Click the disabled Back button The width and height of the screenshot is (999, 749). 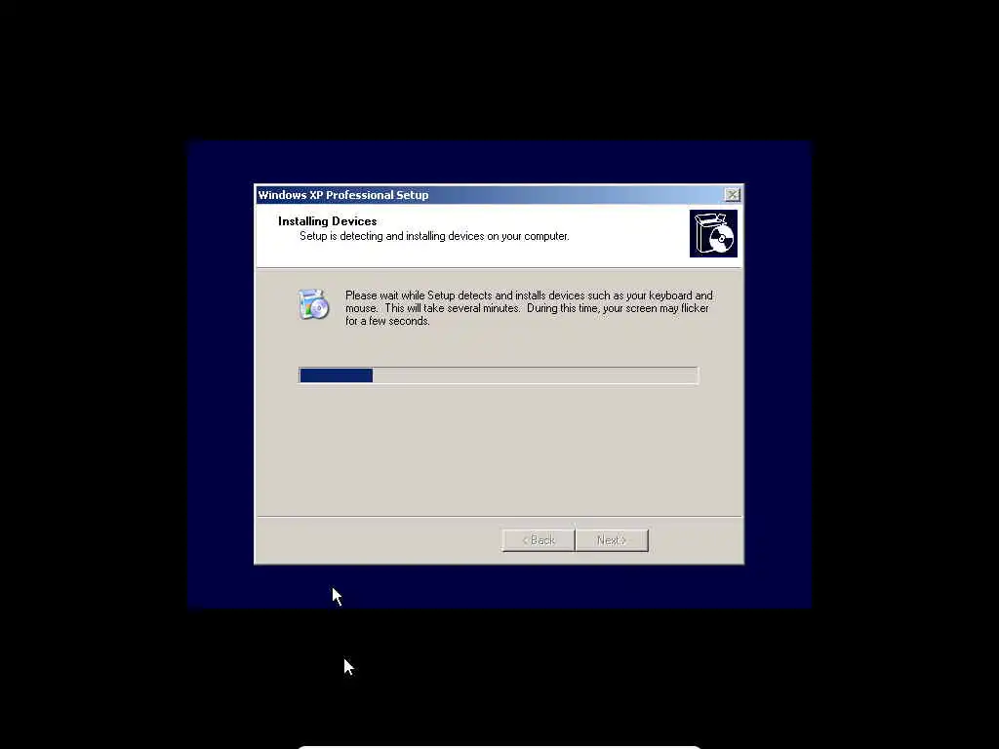tap(539, 540)
